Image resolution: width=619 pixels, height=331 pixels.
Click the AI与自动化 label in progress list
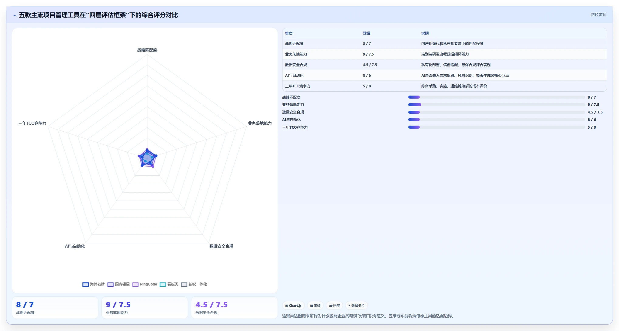tap(291, 120)
